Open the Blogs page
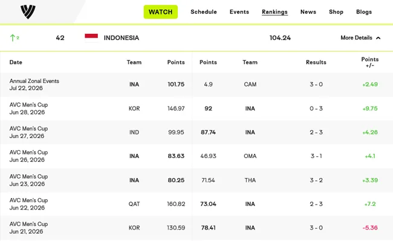The image size is (393, 241). point(364,12)
